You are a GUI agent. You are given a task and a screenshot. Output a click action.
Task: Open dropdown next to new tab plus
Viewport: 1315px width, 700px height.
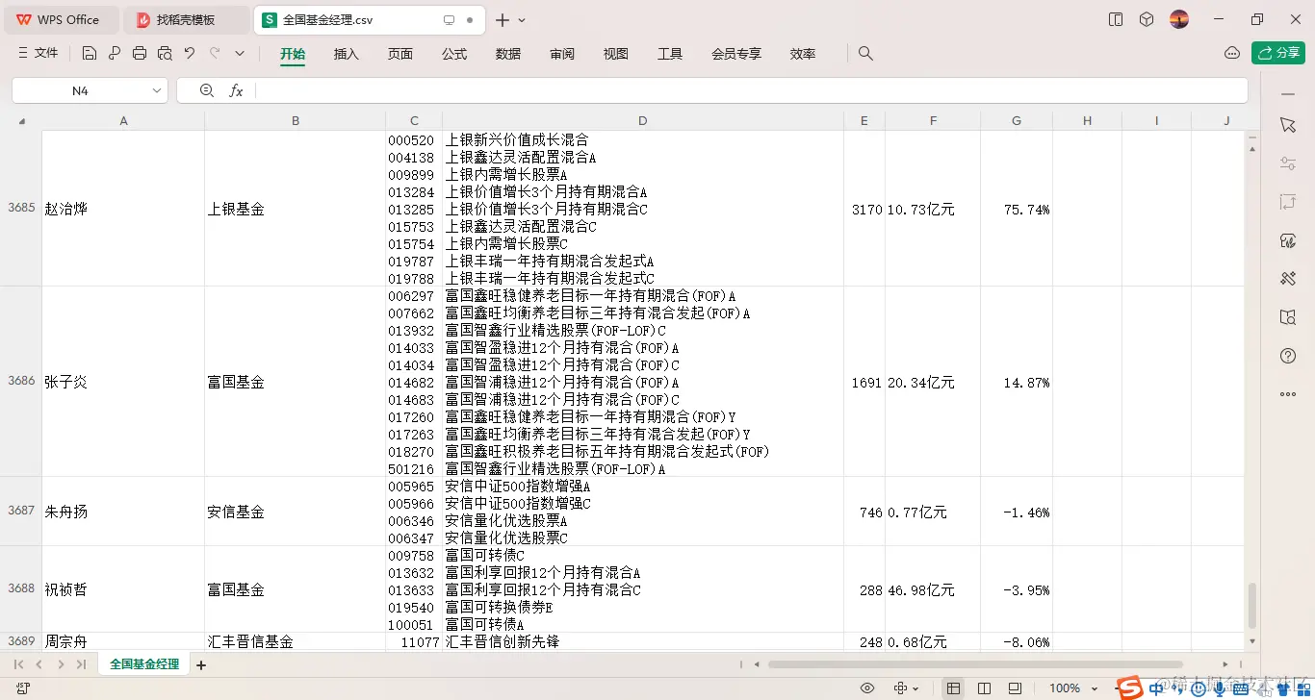(x=522, y=20)
